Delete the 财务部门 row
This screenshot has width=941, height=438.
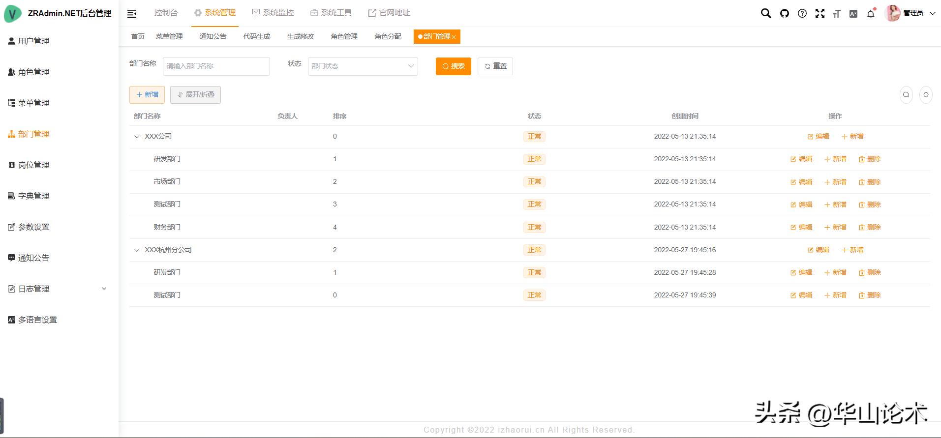coord(869,228)
